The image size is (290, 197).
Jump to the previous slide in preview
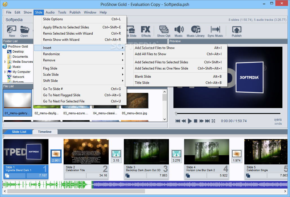click(178, 121)
